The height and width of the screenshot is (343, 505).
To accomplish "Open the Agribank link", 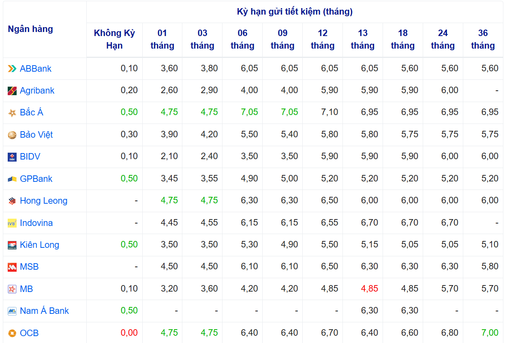I will (37, 91).
